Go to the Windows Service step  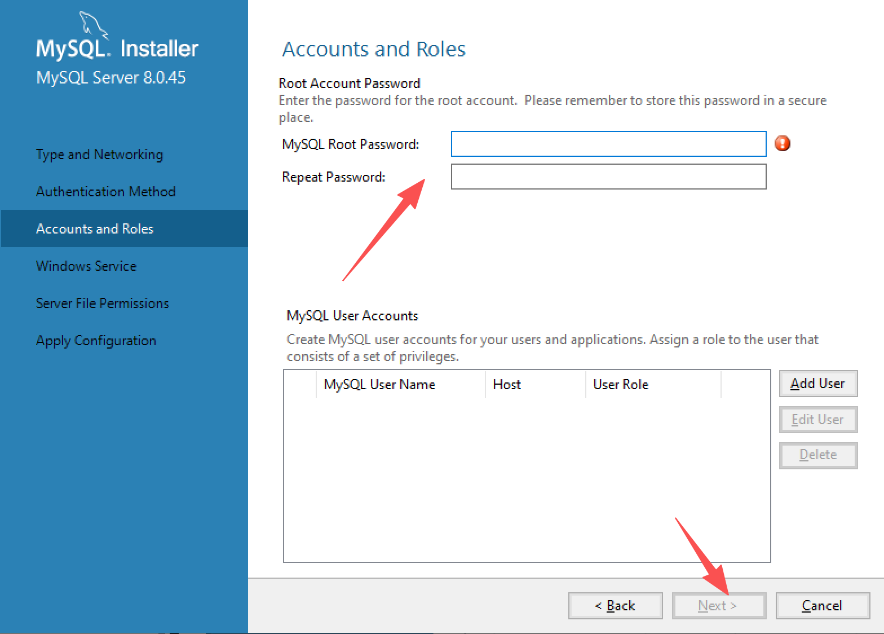tap(86, 266)
